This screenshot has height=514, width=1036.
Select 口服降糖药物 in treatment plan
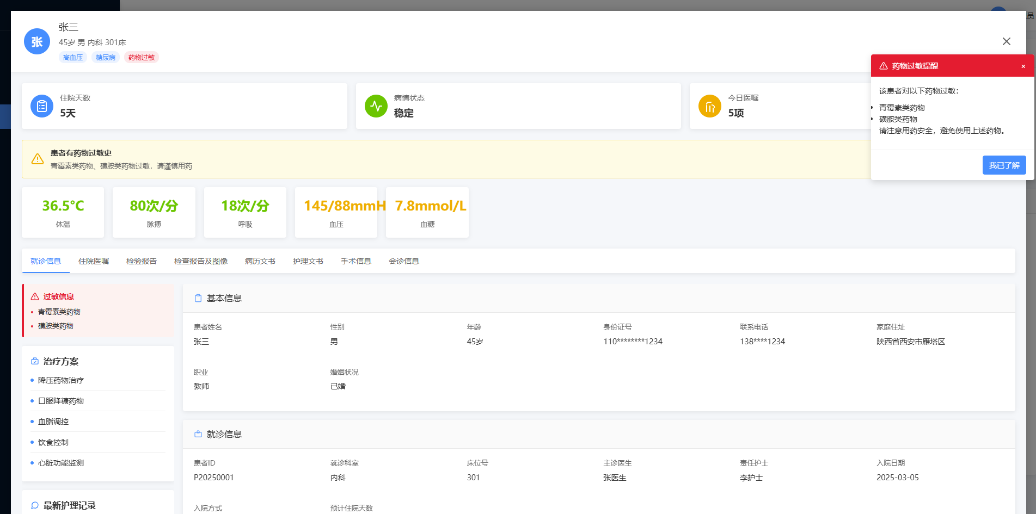point(98,401)
